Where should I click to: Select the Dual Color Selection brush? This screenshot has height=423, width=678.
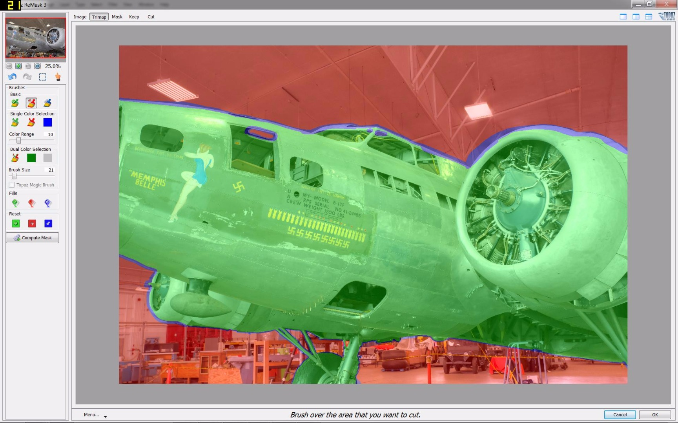pyautogui.click(x=15, y=158)
